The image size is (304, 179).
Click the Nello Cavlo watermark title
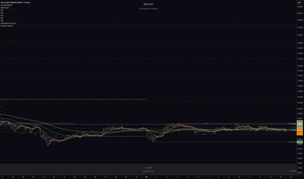pos(152,4)
